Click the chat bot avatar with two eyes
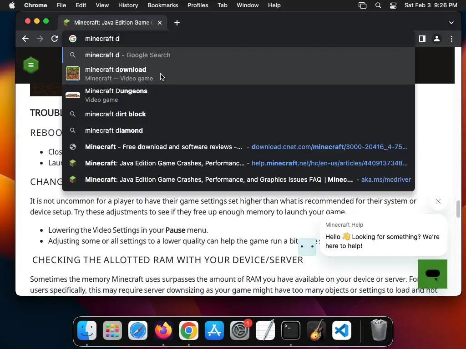The width and height of the screenshot is (466, 349). pyautogui.click(x=307, y=246)
